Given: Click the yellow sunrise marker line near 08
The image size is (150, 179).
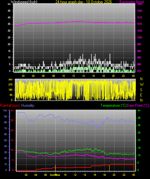Looking at the screenshot, I should (55, 168).
